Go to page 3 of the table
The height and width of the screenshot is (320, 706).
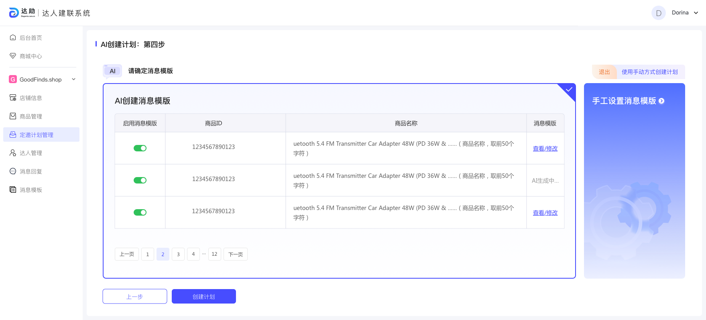[178, 254]
